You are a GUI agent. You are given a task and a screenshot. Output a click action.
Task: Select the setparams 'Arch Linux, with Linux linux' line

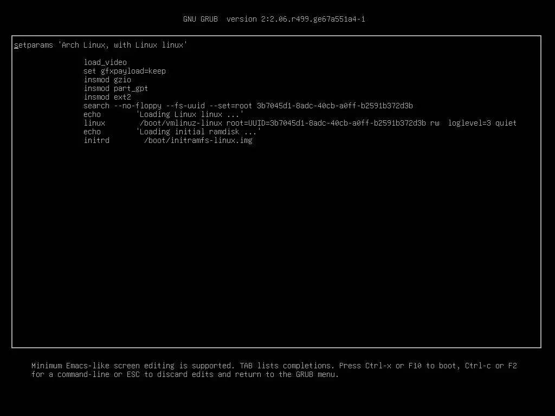coord(100,45)
